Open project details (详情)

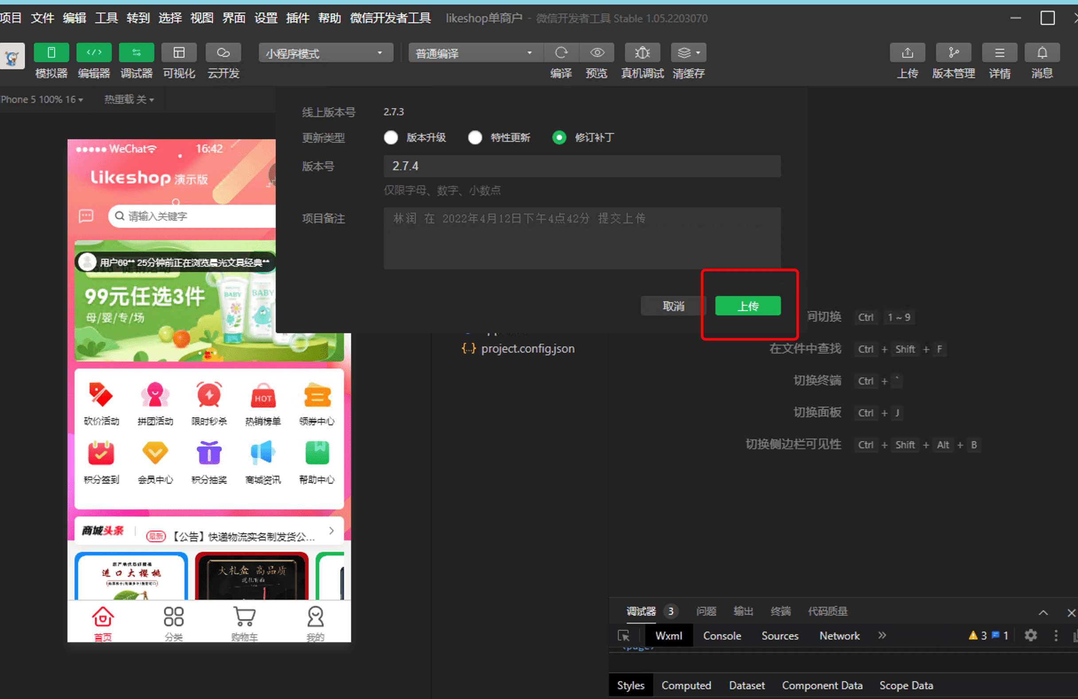click(x=1000, y=53)
